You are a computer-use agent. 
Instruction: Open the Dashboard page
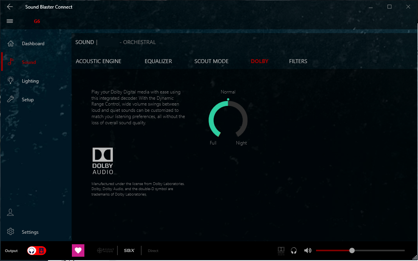33,44
